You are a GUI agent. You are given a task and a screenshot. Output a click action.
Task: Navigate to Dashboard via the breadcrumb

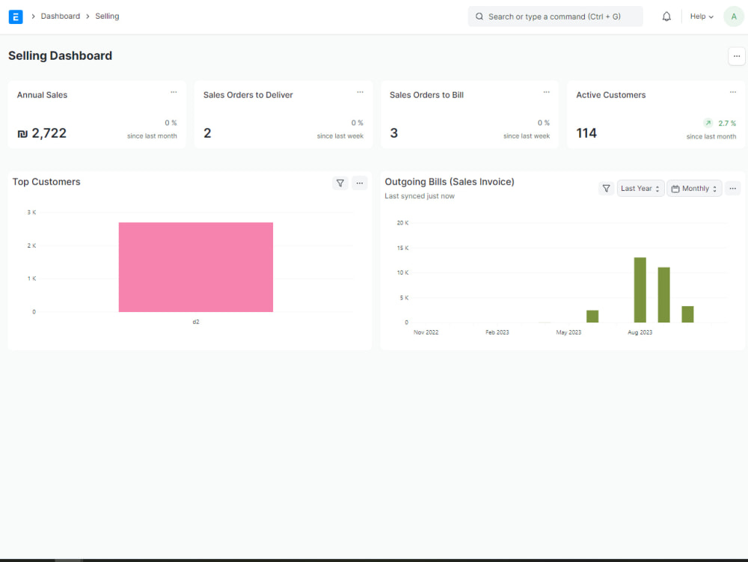(x=61, y=16)
